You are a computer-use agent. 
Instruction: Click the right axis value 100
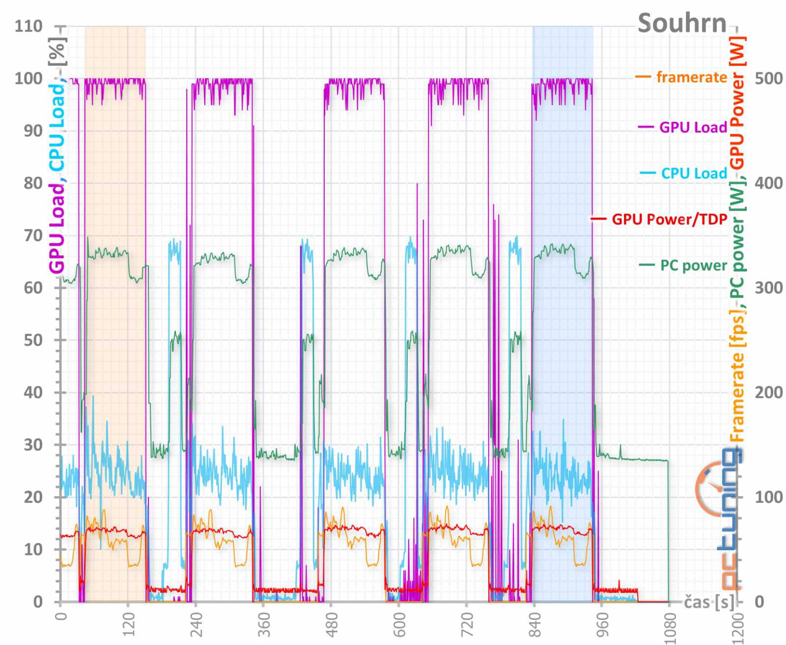coord(769,497)
